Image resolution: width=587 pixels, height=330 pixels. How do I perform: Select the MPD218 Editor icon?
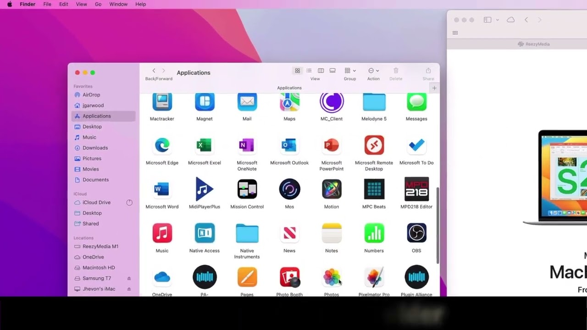pyautogui.click(x=416, y=189)
